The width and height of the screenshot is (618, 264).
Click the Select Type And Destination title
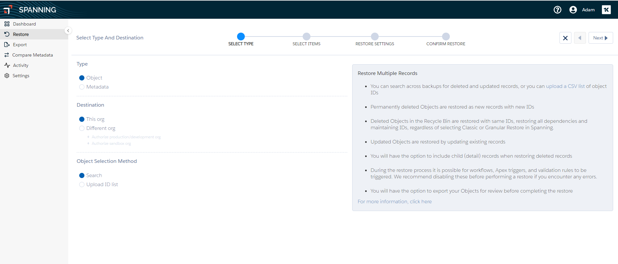pyautogui.click(x=110, y=38)
